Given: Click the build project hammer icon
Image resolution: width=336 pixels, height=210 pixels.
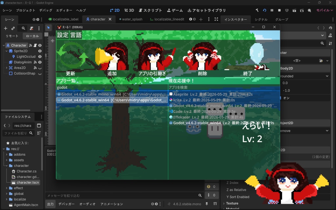Looking at the screenshot, I should point(257,10).
